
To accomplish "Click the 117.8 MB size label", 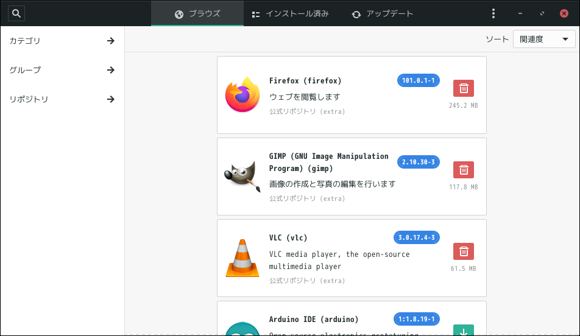I will [464, 187].
